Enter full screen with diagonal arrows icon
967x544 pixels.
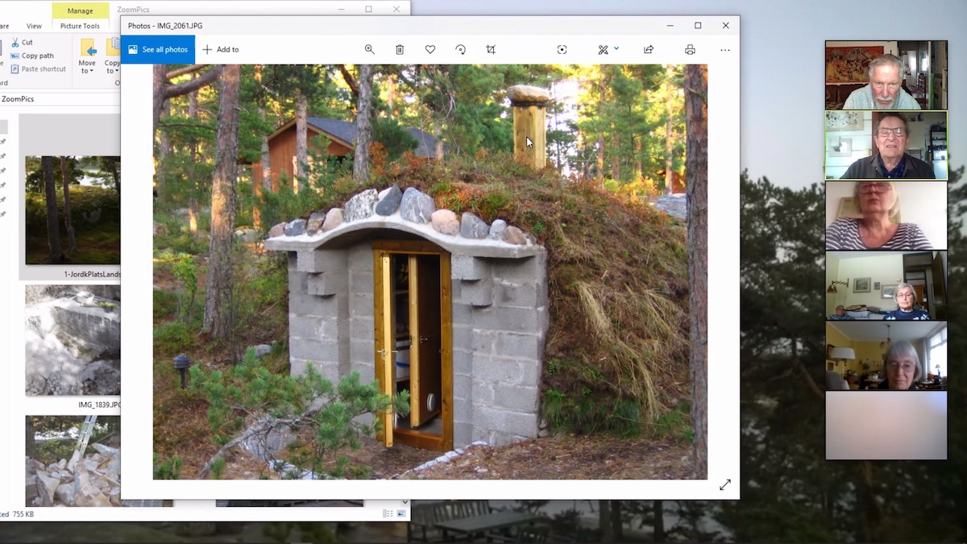point(725,484)
